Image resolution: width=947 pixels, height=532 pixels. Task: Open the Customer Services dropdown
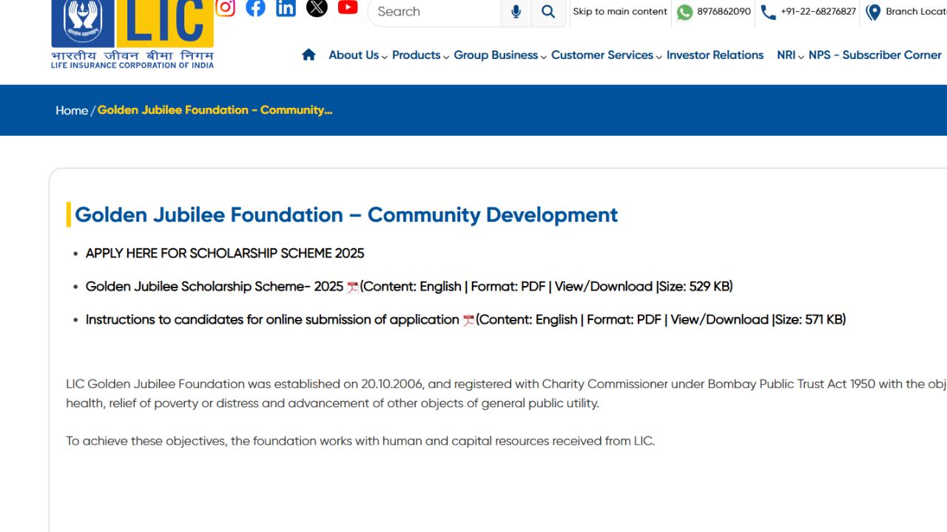pos(601,55)
